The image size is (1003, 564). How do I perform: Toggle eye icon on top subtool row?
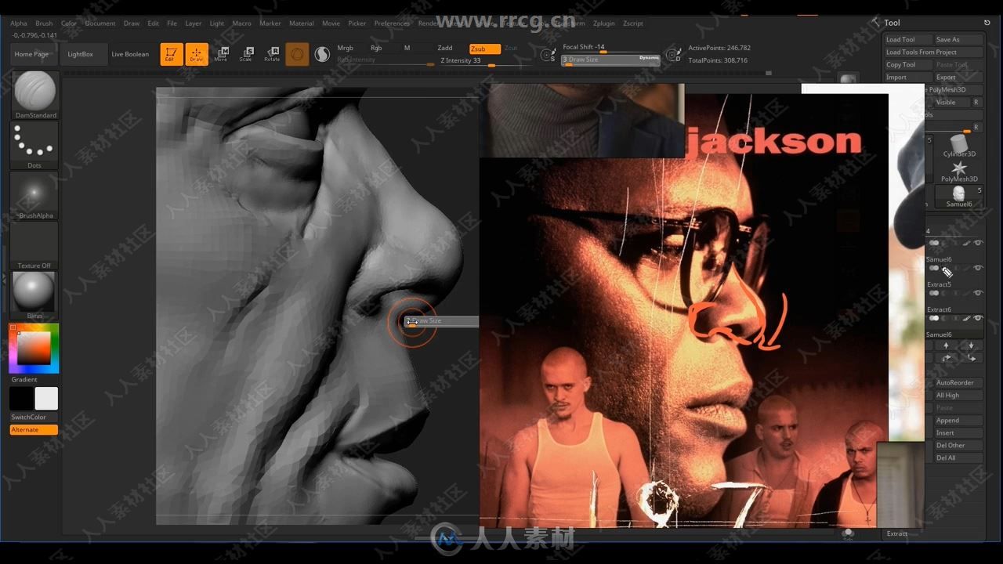(x=978, y=243)
